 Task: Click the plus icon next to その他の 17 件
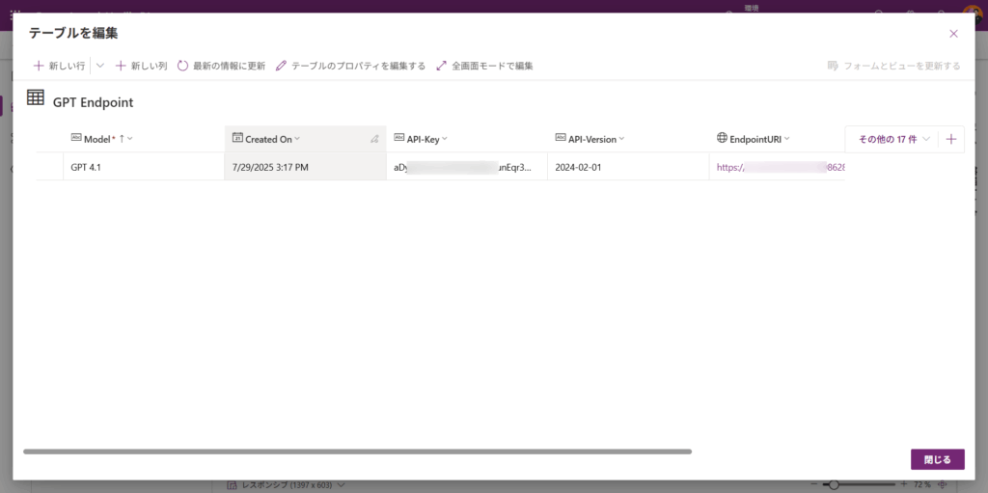point(950,139)
